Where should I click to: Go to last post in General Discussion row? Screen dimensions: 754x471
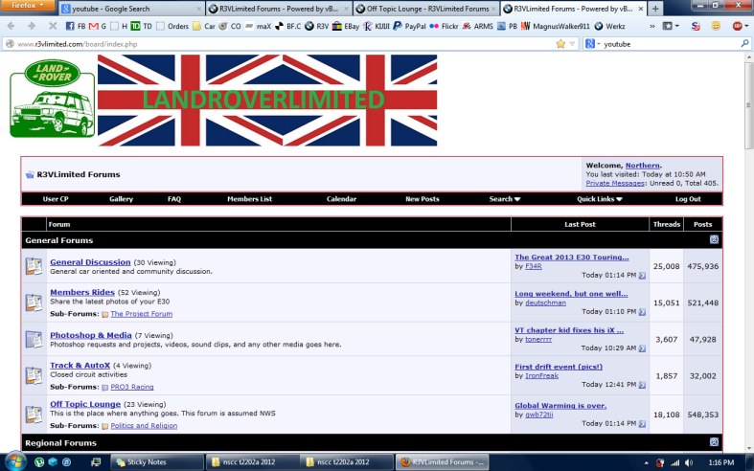click(642, 276)
